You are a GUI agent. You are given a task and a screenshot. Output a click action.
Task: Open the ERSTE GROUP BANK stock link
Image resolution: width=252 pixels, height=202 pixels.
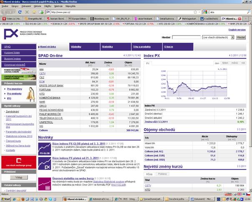tap(51, 86)
